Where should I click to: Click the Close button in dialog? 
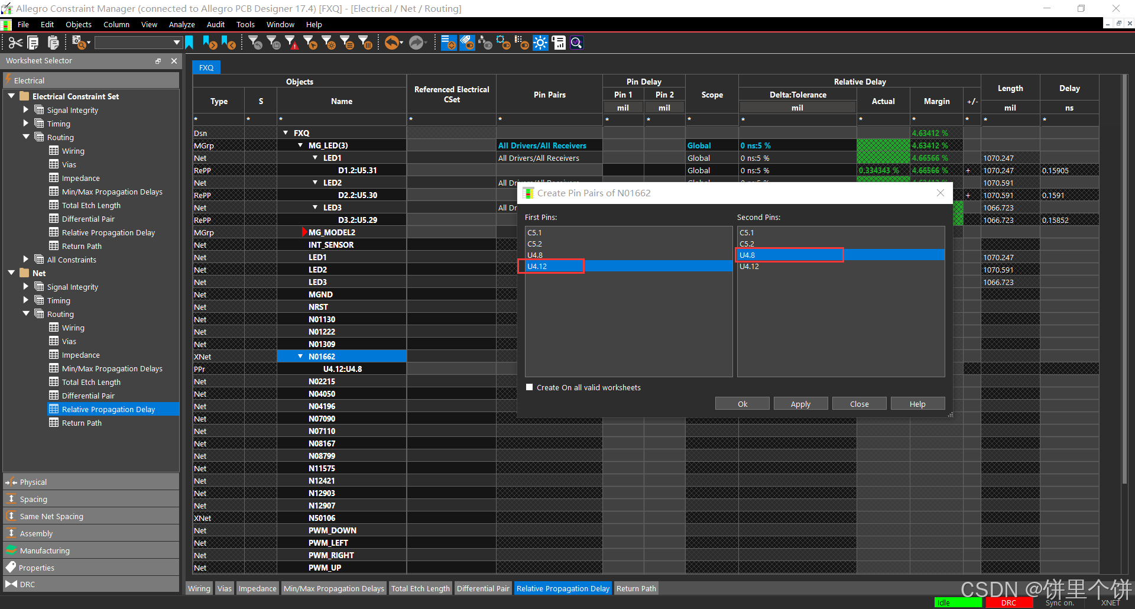tap(860, 404)
